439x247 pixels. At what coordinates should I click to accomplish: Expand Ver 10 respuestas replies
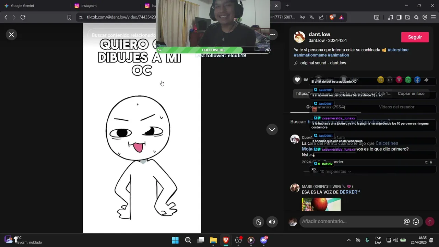(332, 172)
